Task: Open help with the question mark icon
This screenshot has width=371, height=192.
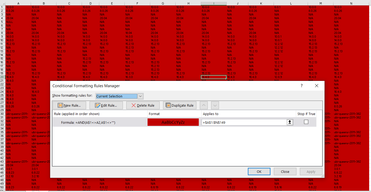Action: (x=302, y=86)
